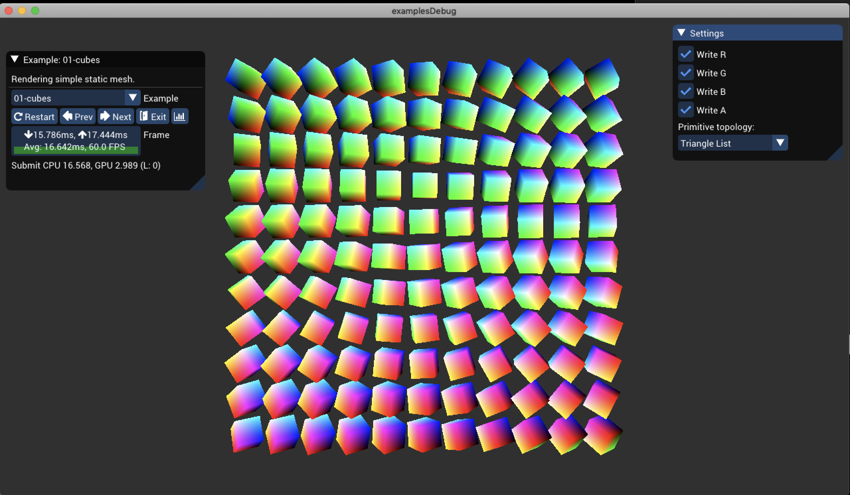
Task: Collapse the Example: 01-cubes panel
Action: point(15,59)
